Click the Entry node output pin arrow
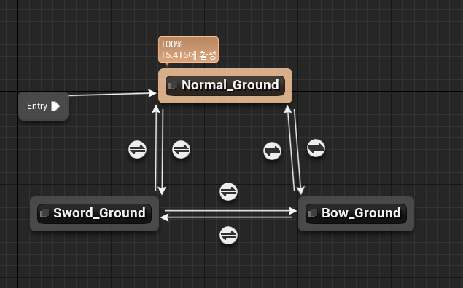This screenshot has width=463, height=288. tap(55, 106)
